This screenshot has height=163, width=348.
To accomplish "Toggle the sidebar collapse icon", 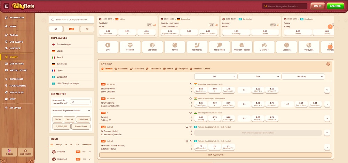I will pos(6,6).
